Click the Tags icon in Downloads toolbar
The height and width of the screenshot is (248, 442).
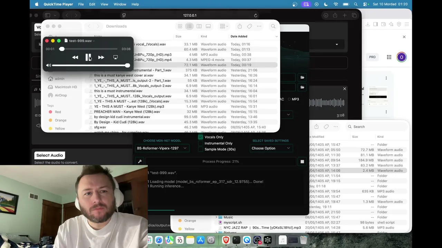pos(249,26)
